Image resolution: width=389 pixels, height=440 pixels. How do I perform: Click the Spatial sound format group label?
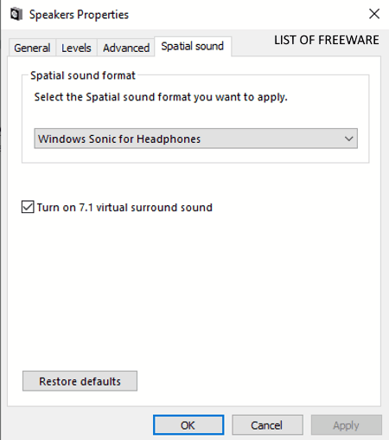click(83, 75)
